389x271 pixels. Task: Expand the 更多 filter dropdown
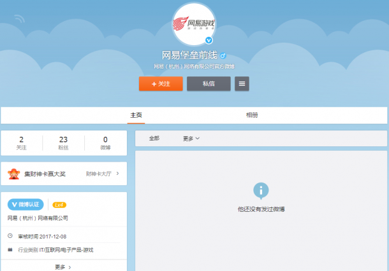click(x=191, y=139)
